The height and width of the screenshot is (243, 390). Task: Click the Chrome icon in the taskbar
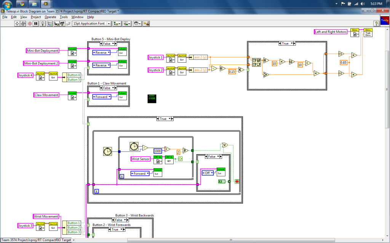click(22, 4)
